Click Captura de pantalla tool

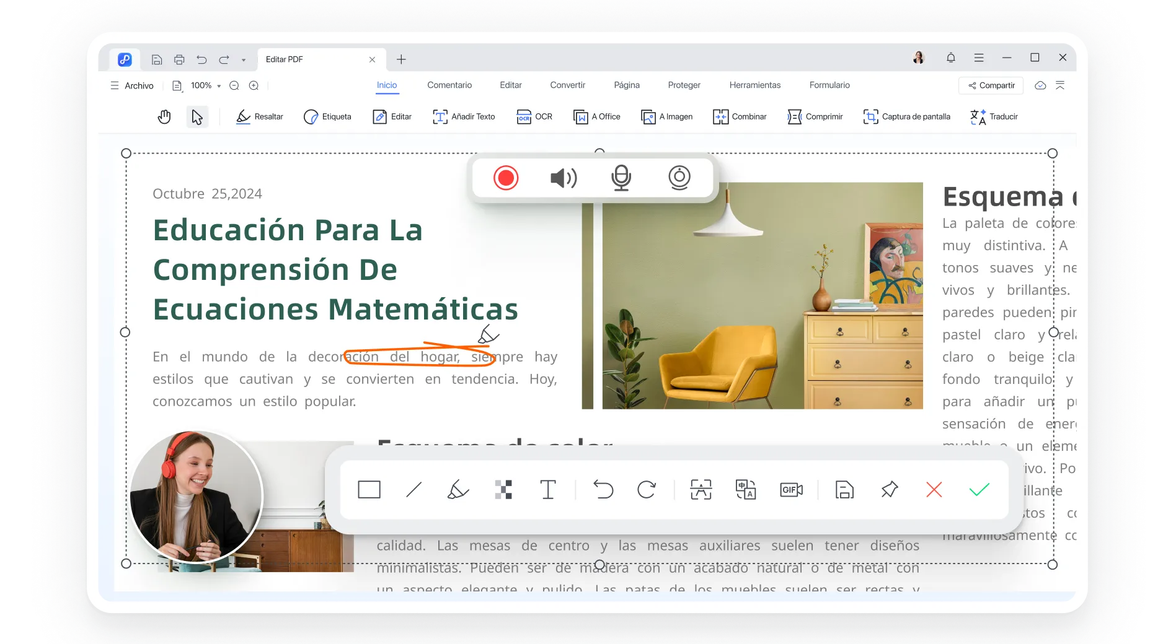point(906,116)
